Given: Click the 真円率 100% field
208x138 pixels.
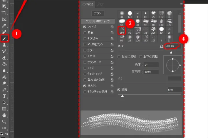Looking at the screenshot, I should [151, 72].
